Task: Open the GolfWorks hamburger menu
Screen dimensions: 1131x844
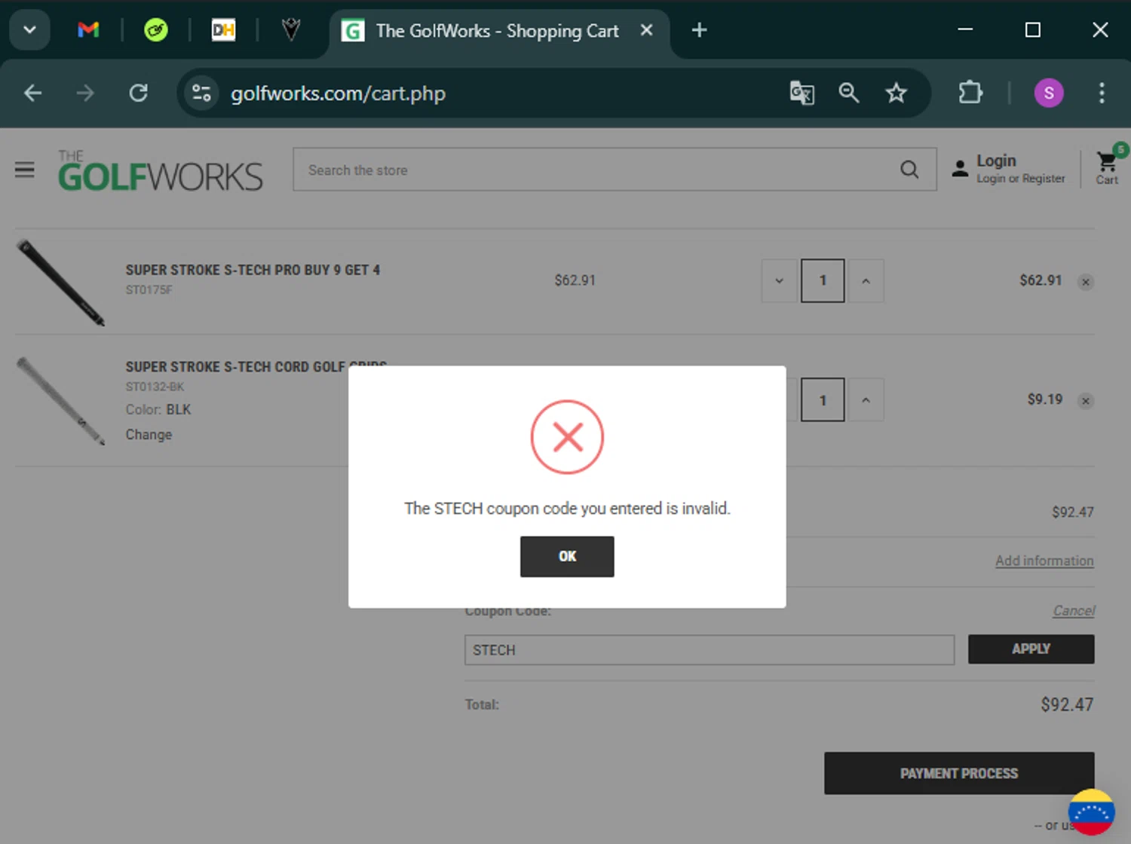Action: point(25,170)
